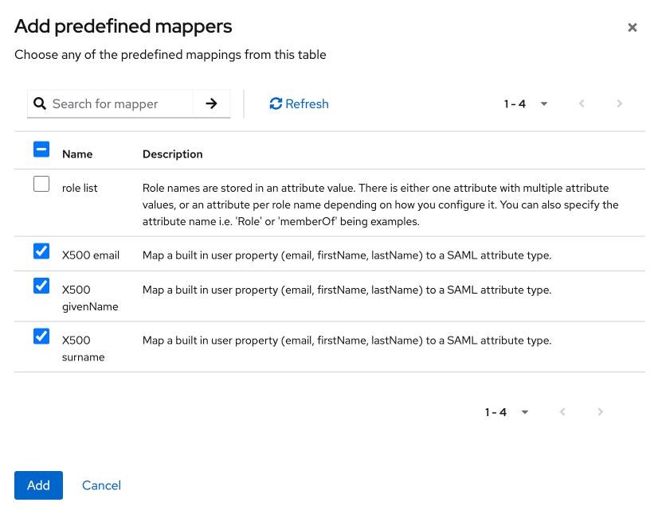Click the search magnifier icon
The height and width of the screenshot is (514, 658).
coord(40,103)
